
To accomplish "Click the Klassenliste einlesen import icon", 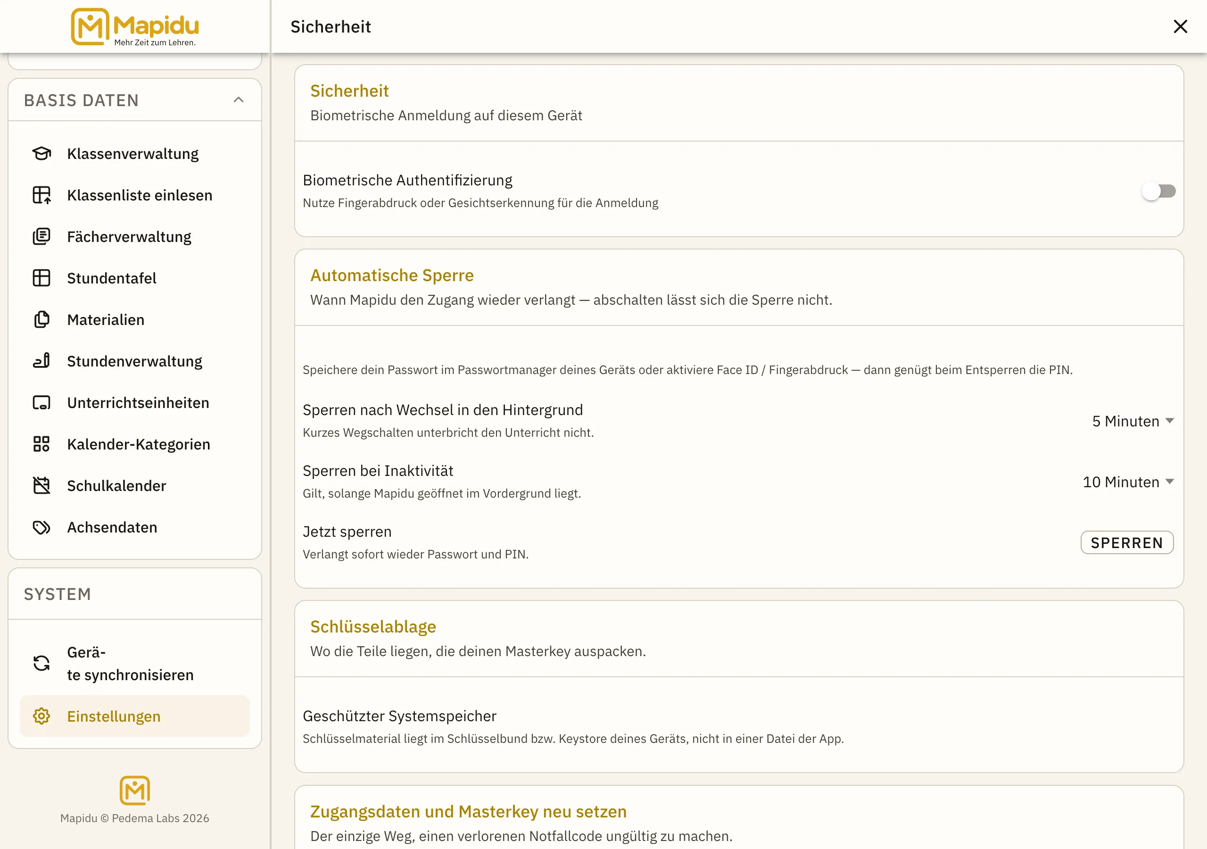I will pyautogui.click(x=41, y=195).
